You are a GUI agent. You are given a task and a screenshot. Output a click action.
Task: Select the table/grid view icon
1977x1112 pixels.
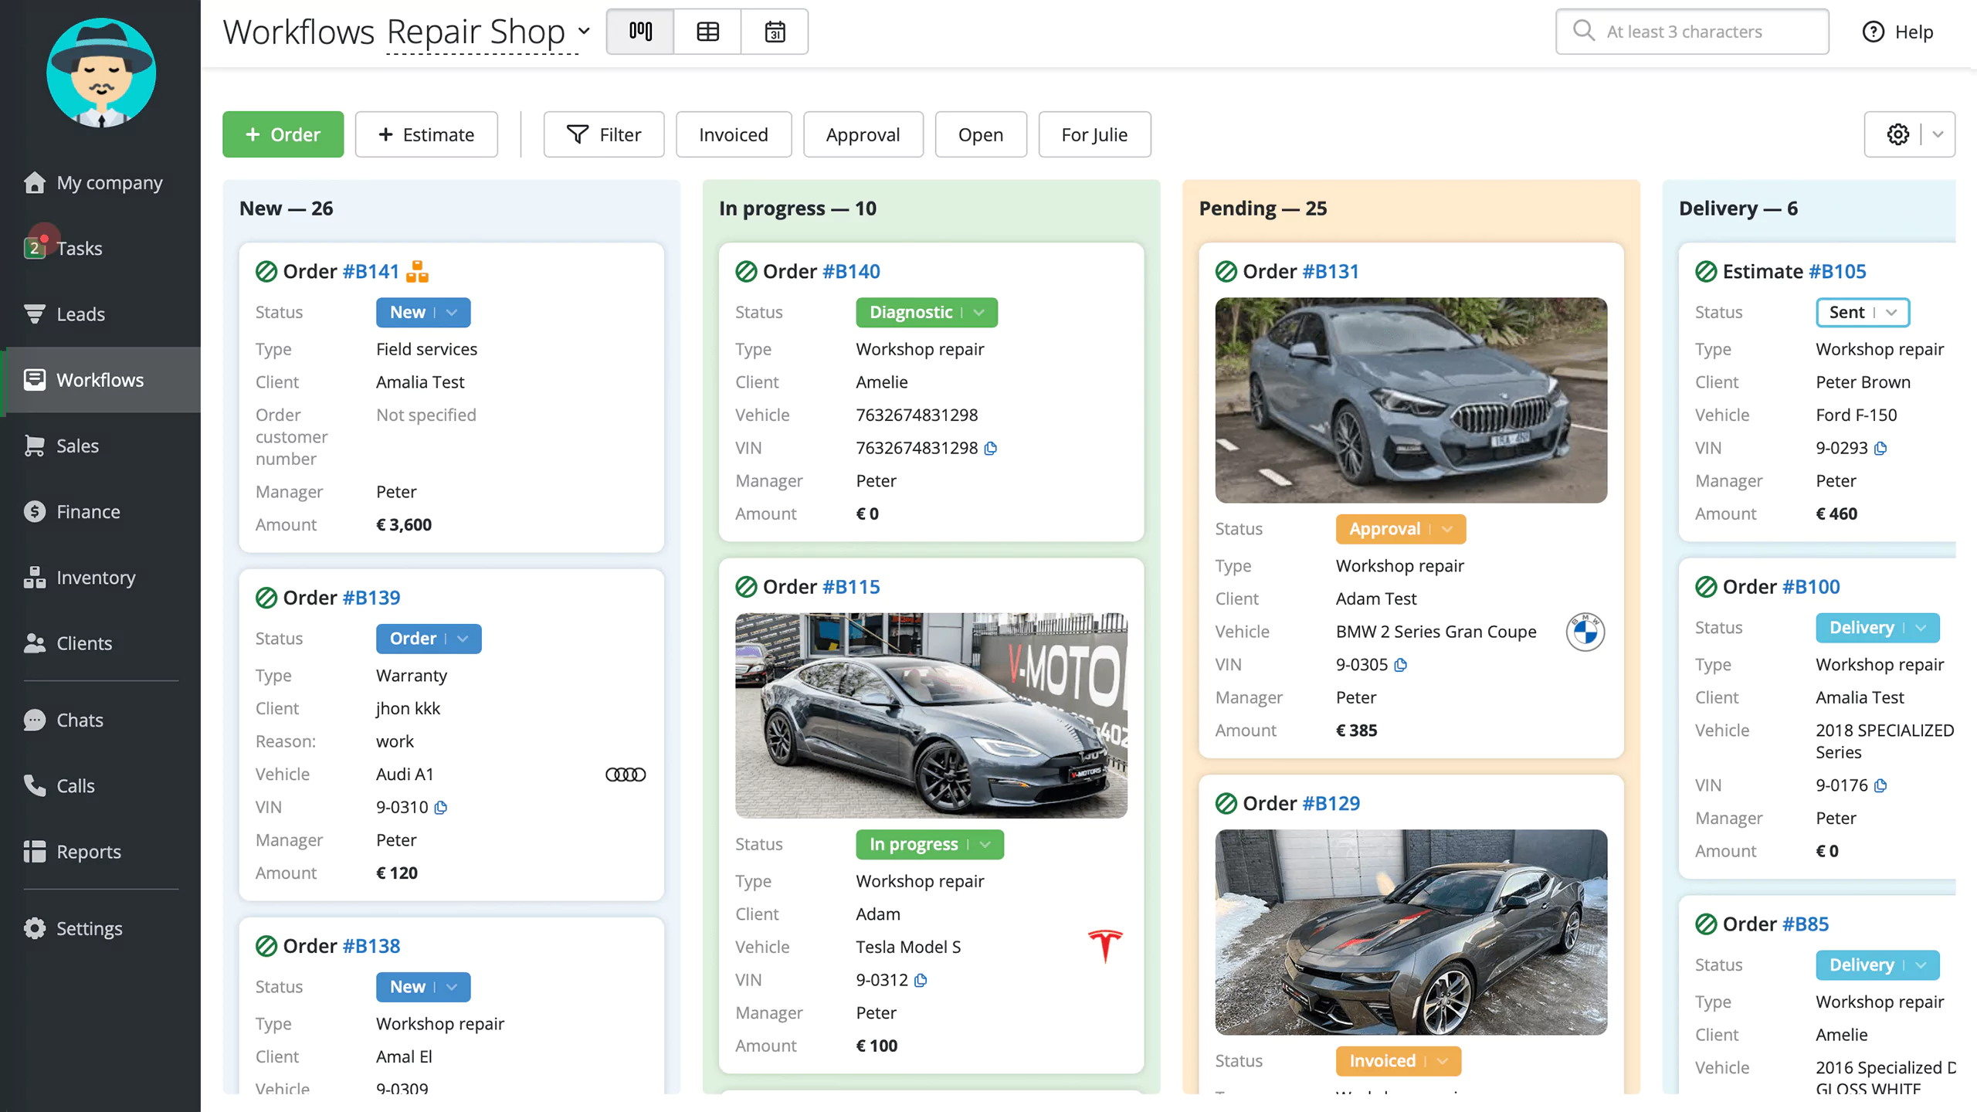(707, 30)
